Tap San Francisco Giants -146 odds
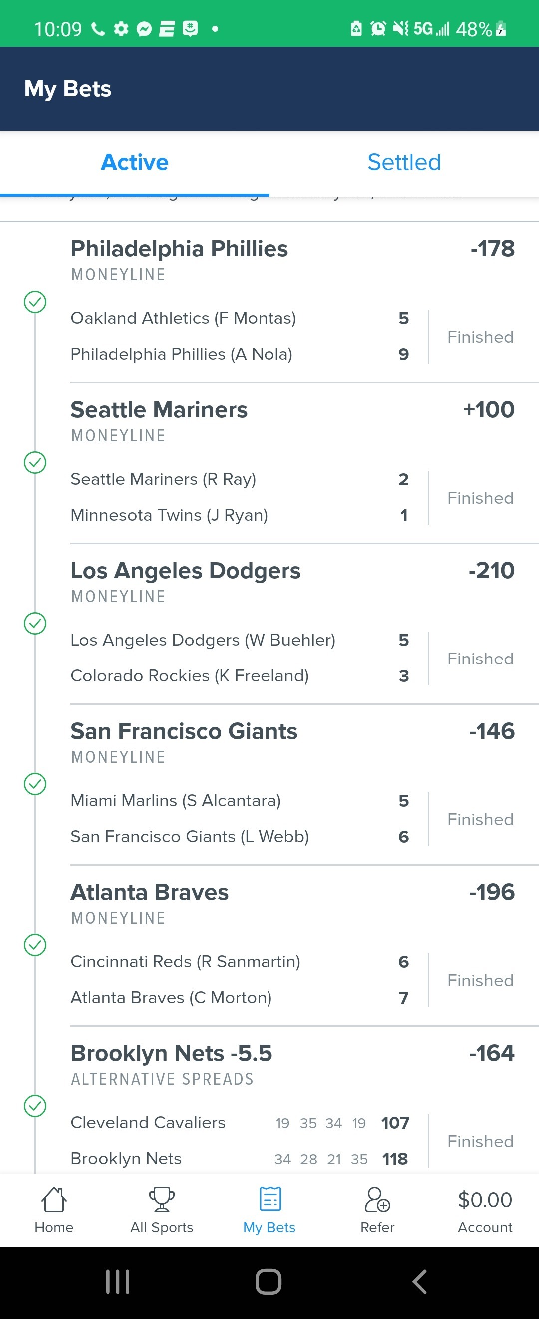Image resolution: width=539 pixels, height=1319 pixels. click(x=491, y=731)
